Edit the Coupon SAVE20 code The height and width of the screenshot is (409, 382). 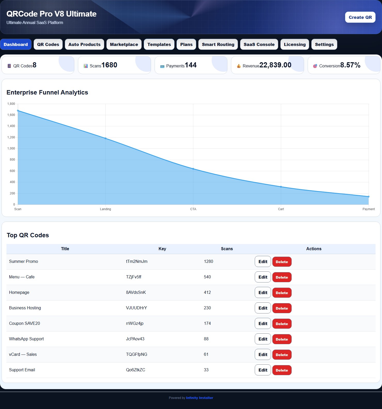coord(263,324)
